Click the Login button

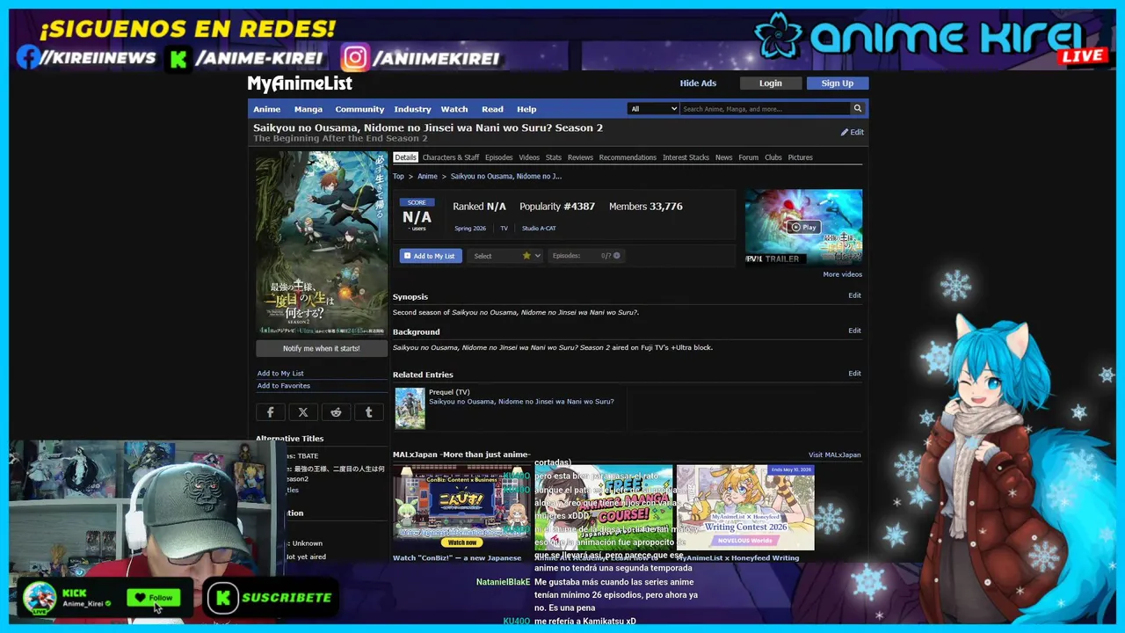[771, 84]
